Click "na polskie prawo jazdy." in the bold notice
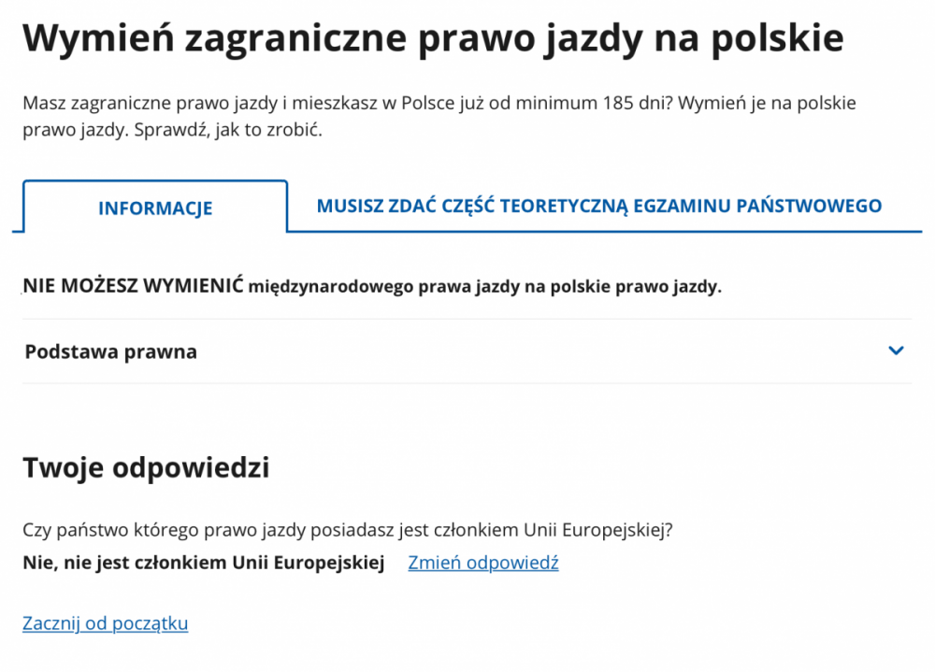 coord(625,287)
